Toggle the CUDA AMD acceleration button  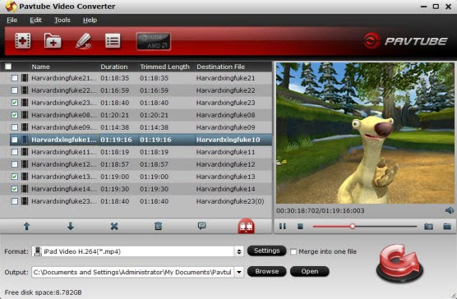[154, 41]
